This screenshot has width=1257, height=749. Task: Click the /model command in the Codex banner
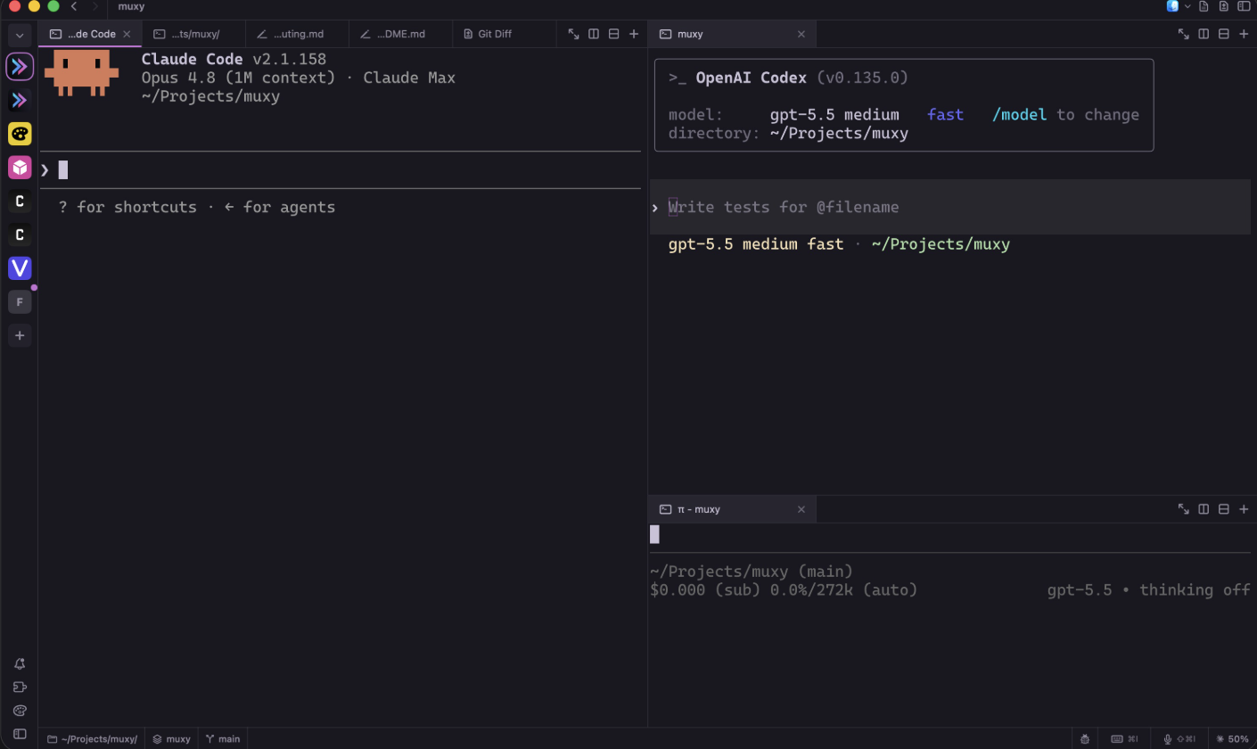(1019, 114)
